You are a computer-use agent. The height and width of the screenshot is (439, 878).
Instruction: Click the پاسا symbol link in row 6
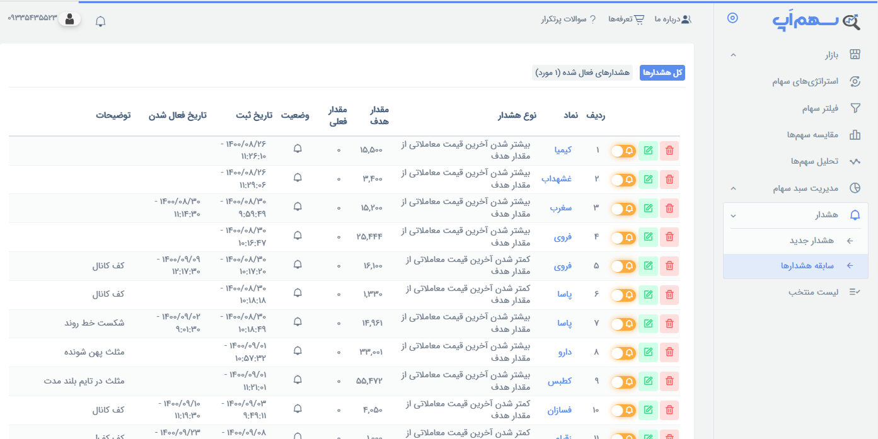(564, 295)
